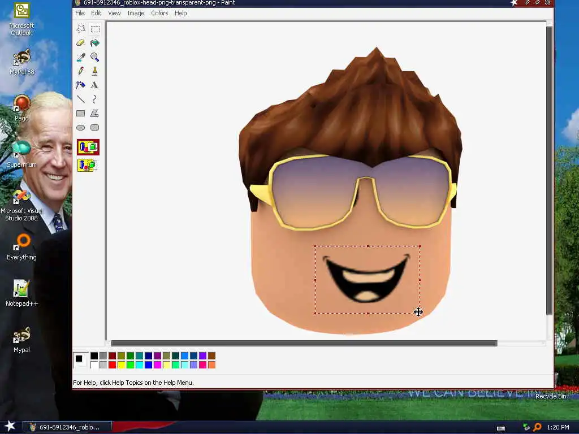Select the Free-Form Select tool
The height and width of the screenshot is (434, 579).
81,29
